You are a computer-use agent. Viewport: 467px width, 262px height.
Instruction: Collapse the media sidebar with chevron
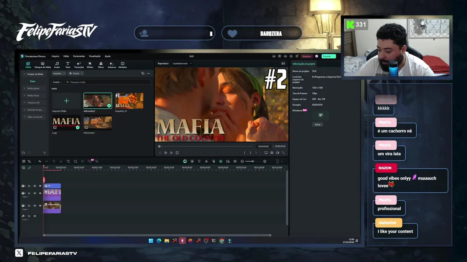pos(45,153)
